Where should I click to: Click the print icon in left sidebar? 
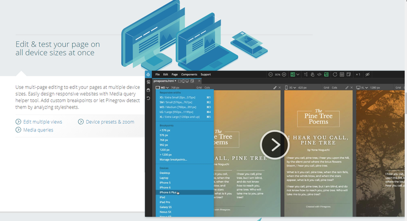point(148,90)
